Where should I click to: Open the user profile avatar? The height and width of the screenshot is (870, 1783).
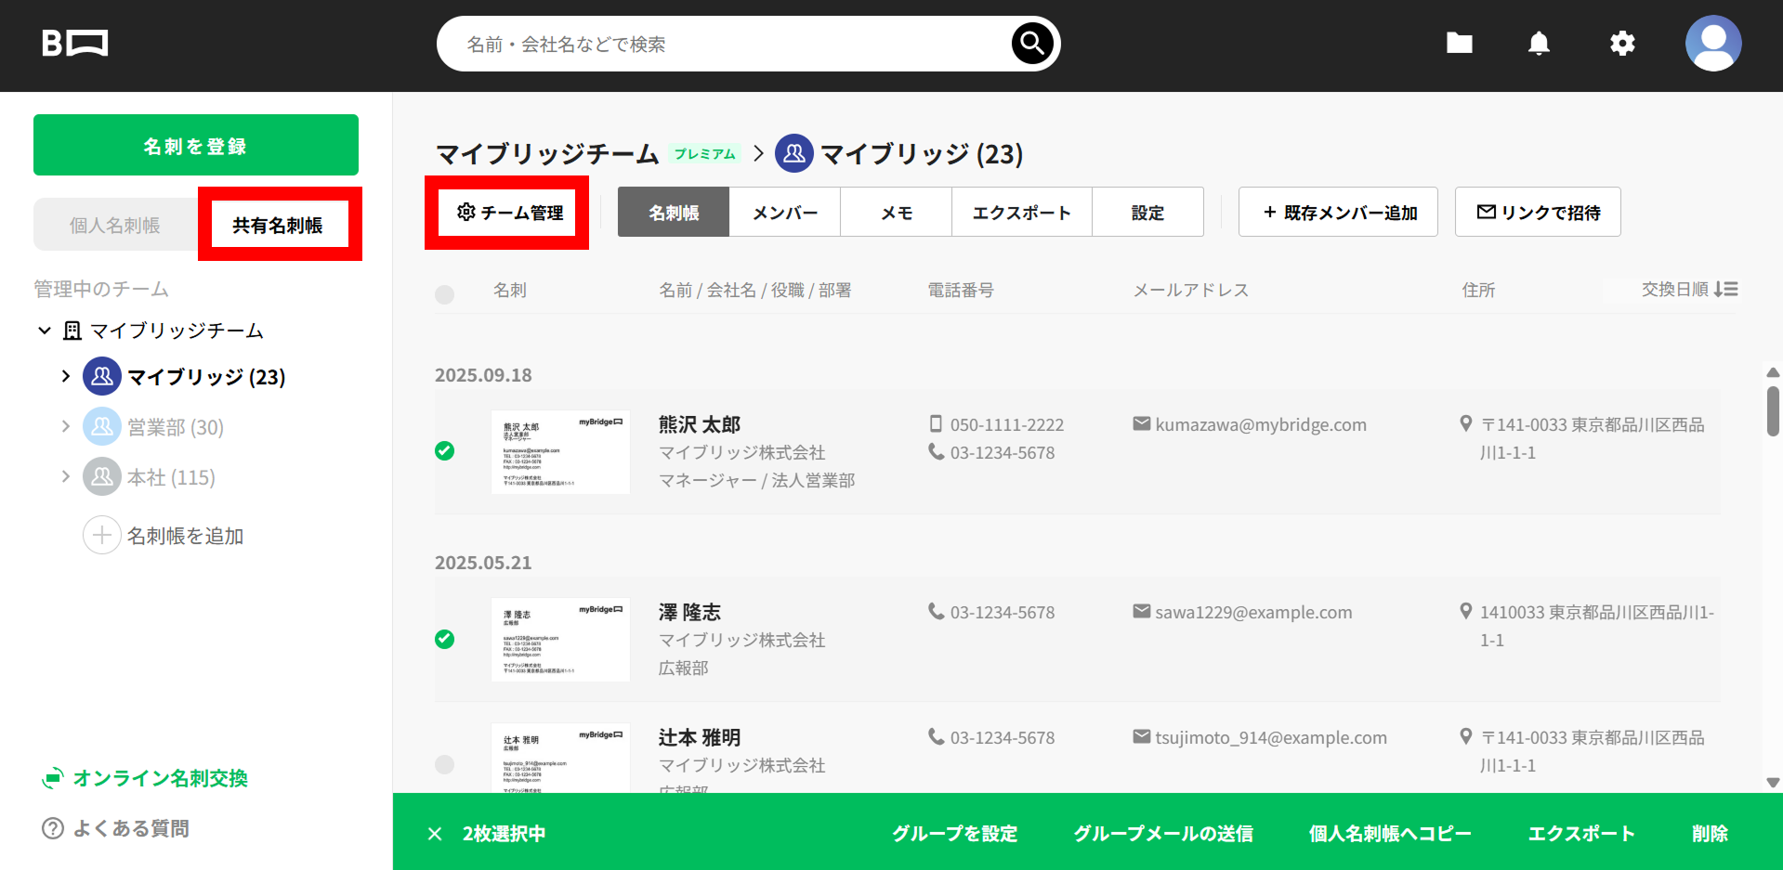(x=1713, y=43)
